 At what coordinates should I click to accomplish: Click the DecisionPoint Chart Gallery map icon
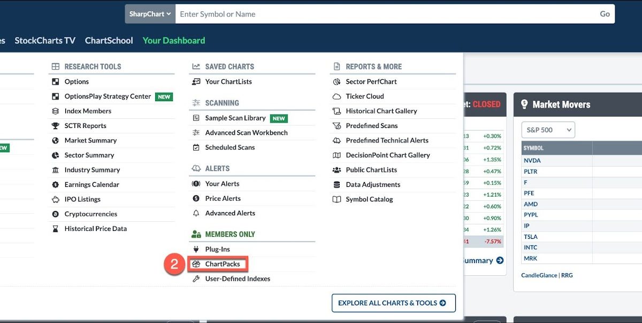click(337, 155)
